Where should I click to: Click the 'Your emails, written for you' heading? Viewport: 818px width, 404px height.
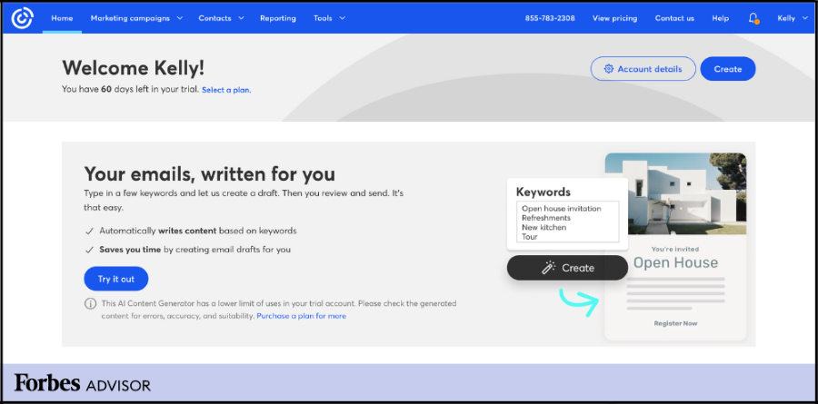coord(210,173)
